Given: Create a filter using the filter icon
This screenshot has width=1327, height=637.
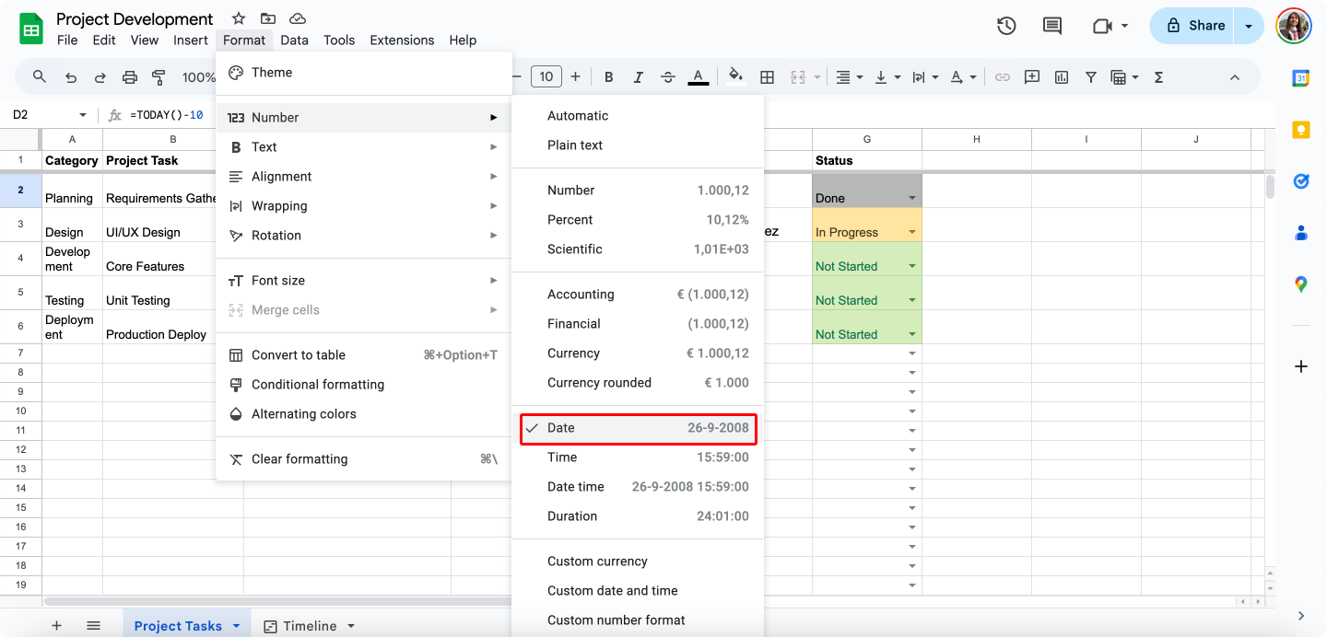Looking at the screenshot, I should (1091, 76).
